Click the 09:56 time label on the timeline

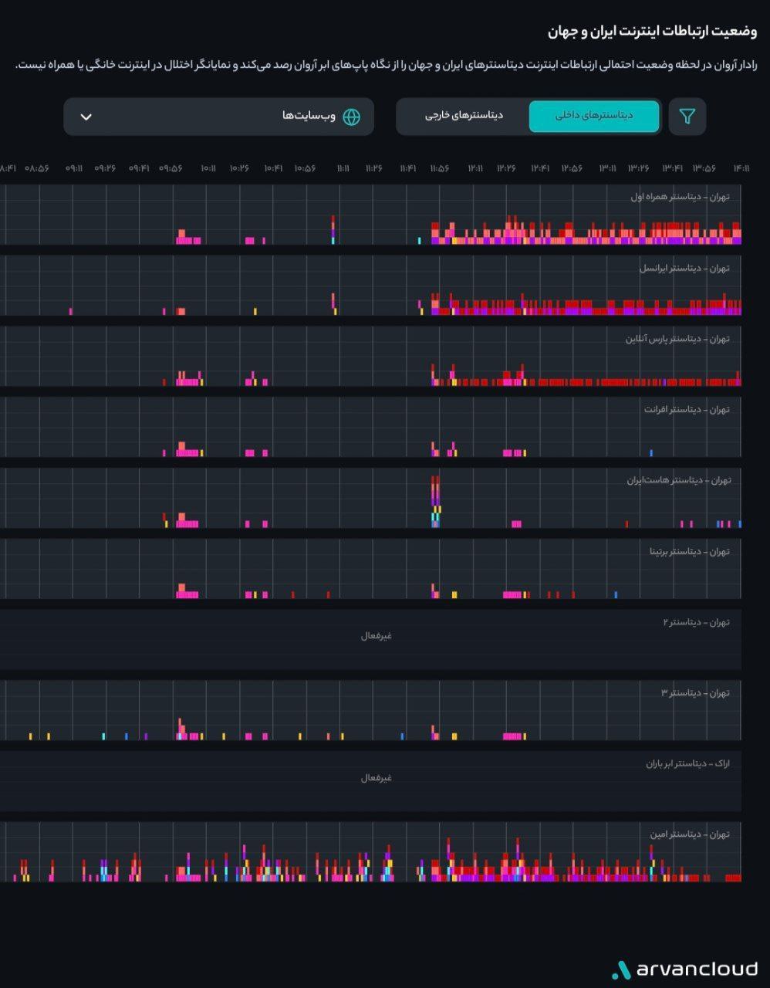click(171, 168)
